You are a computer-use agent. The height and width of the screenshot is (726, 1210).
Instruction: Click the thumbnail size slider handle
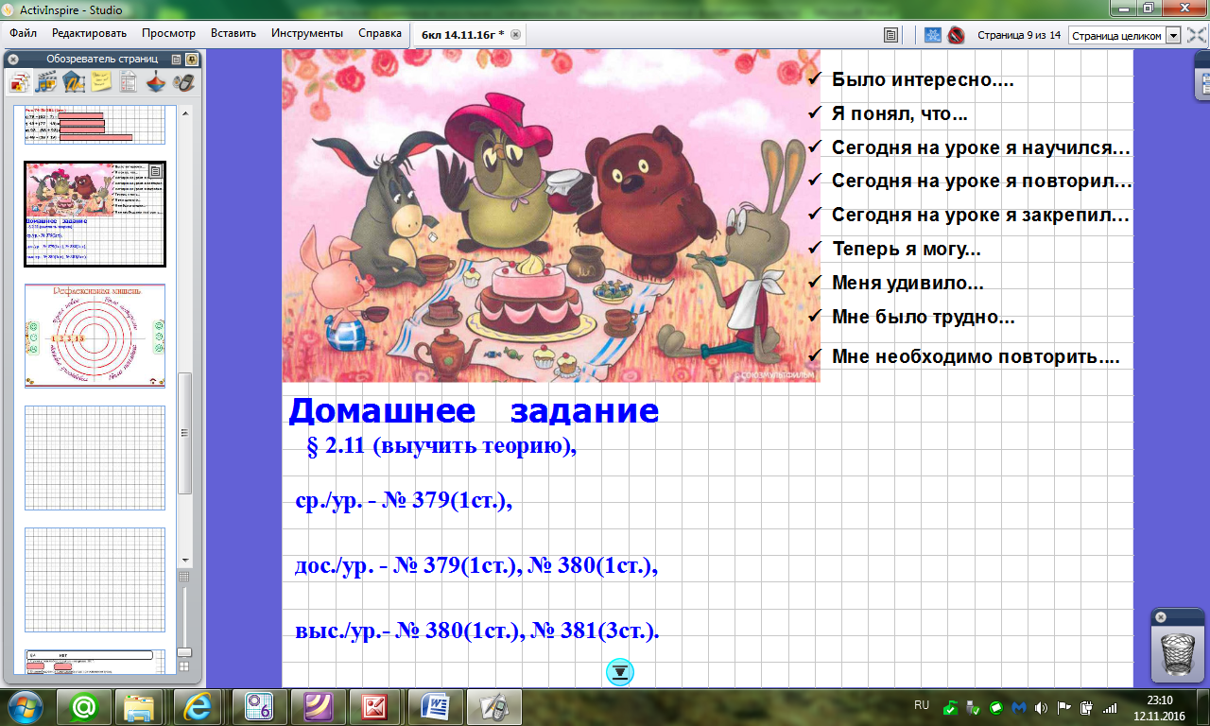(x=184, y=652)
